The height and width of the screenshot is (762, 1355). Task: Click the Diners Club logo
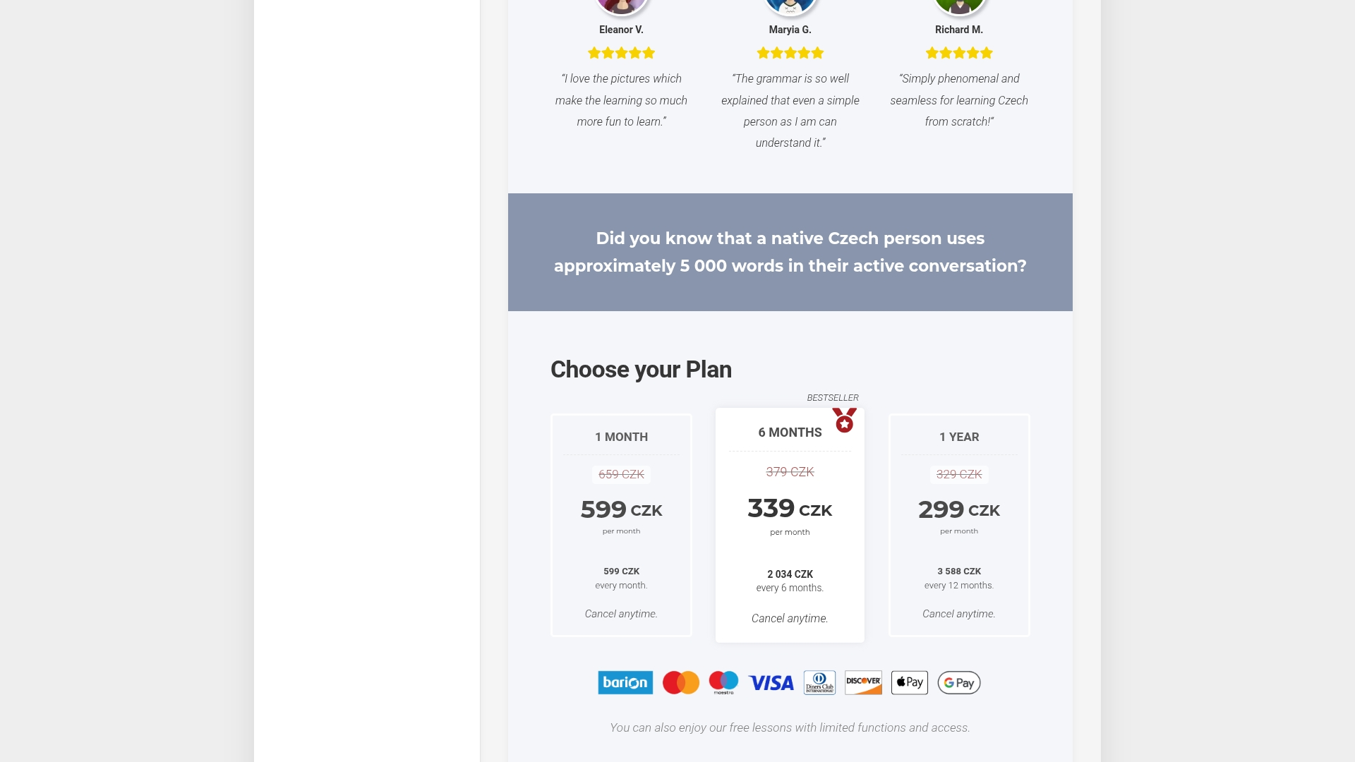click(x=819, y=682)
